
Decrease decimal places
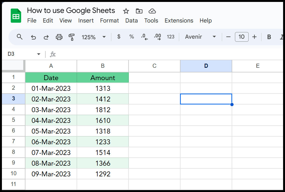click(x=144, y=37)
